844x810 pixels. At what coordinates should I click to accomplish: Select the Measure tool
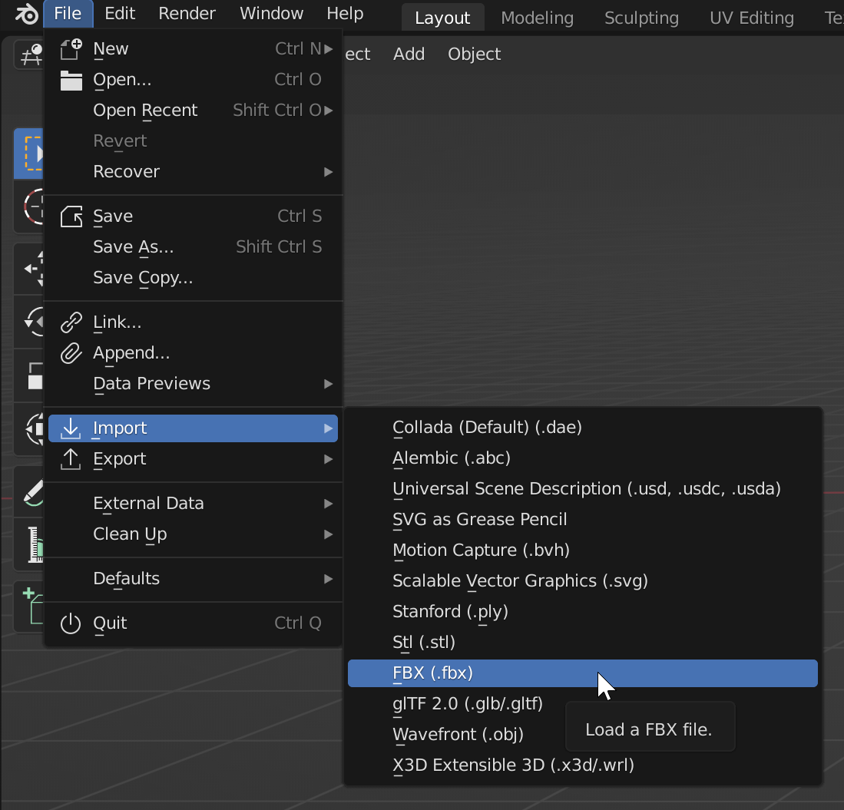[28, 544]
